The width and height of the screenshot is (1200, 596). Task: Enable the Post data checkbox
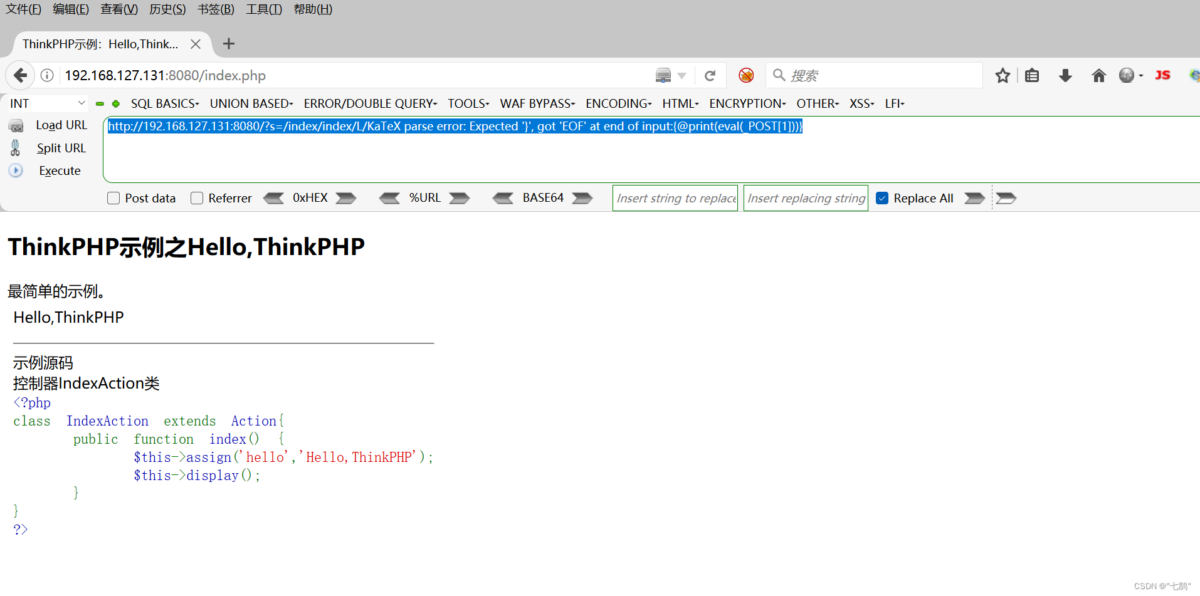click(x=113, y=198)
